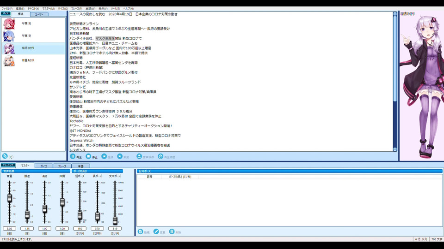Click text editor scrollbar down arrow

coord(395,149)
